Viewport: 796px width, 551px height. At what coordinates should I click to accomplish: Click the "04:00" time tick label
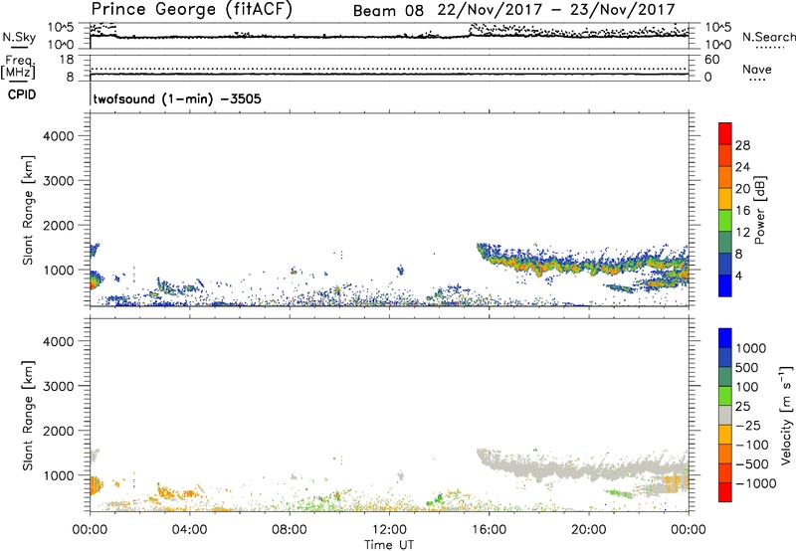coord(189,530)
